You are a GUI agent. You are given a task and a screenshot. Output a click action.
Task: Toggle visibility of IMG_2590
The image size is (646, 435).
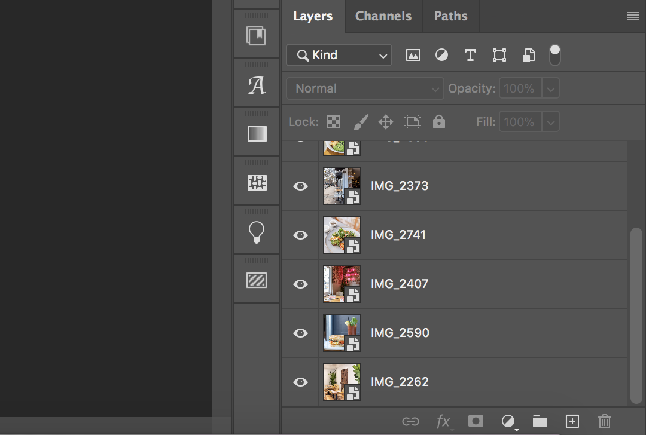(x=300, y=333)
